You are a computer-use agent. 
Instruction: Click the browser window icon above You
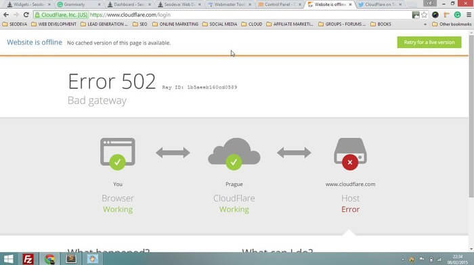[x=118, y=153]
